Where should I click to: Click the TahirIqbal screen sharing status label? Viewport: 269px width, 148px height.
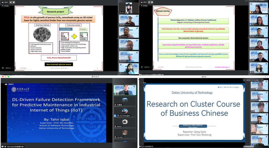[x=15, y=146]
